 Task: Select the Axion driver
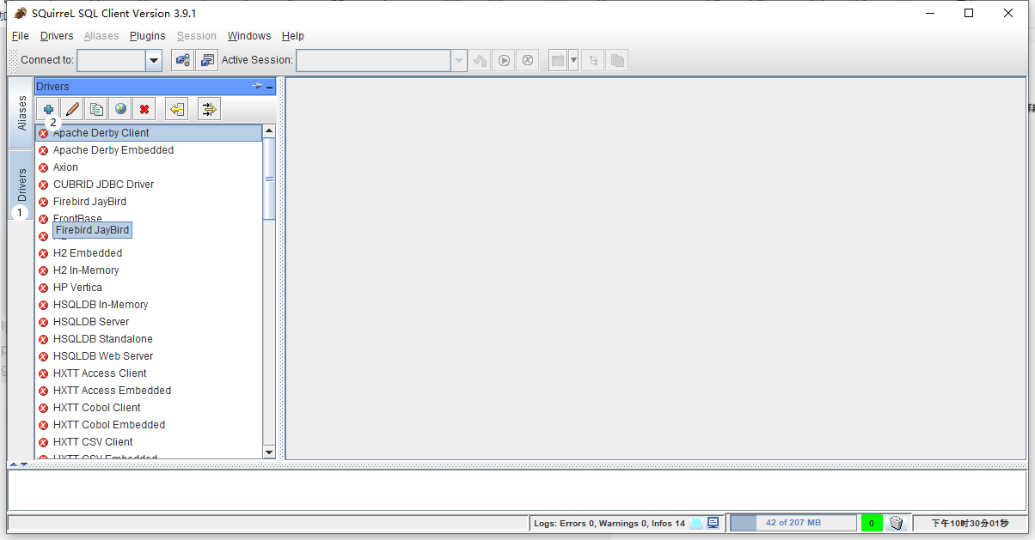tap(149, 167)
